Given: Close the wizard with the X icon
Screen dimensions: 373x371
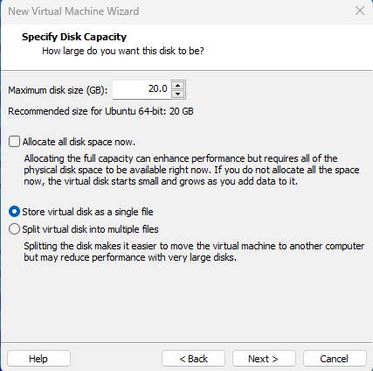Looking at the screenshot, I should (x=360, y=10).
